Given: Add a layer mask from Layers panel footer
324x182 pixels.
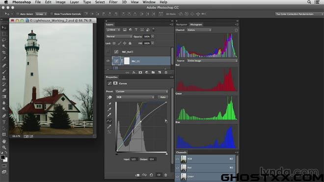Looking at the screenshot, I should (x=140, y=73).
